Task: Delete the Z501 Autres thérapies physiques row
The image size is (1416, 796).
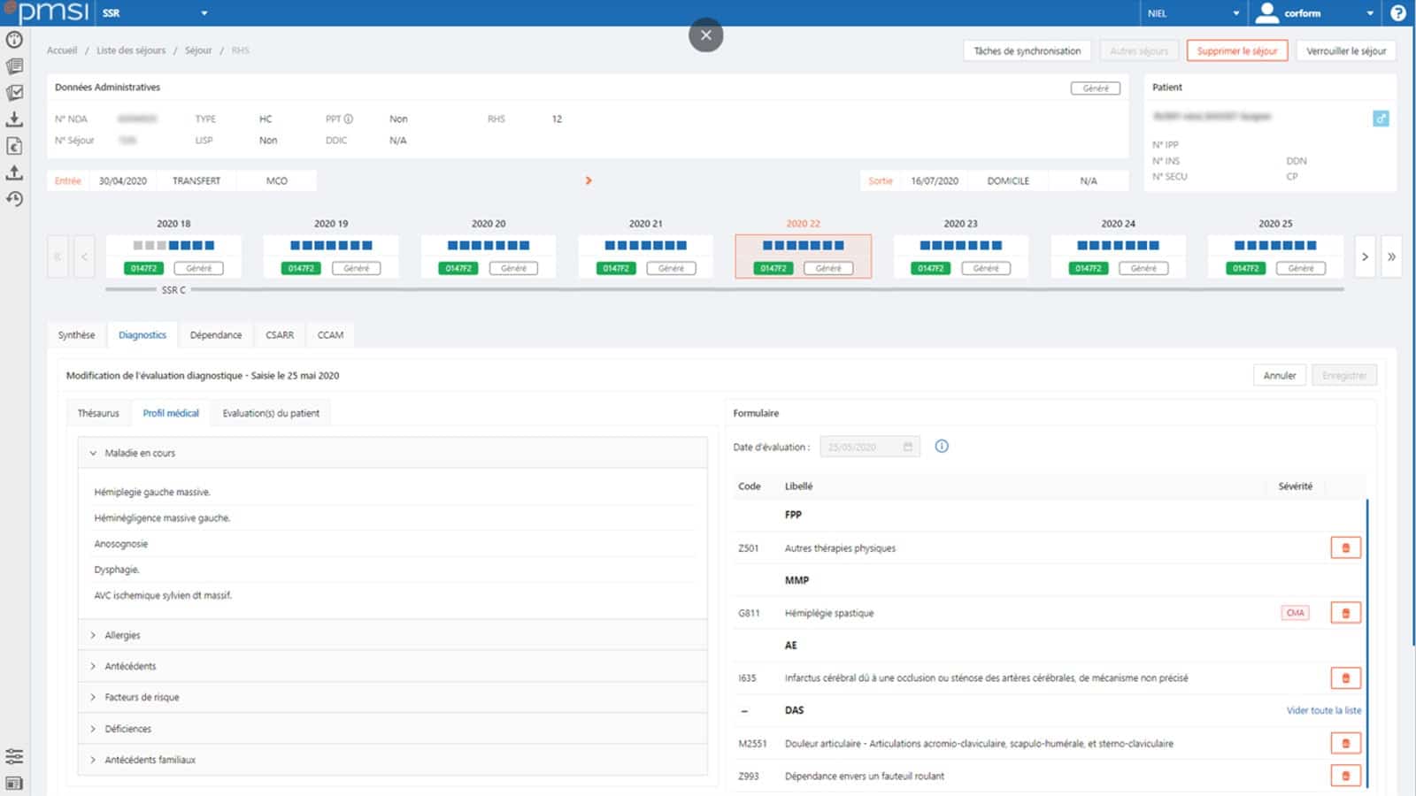Action: 1346,548
